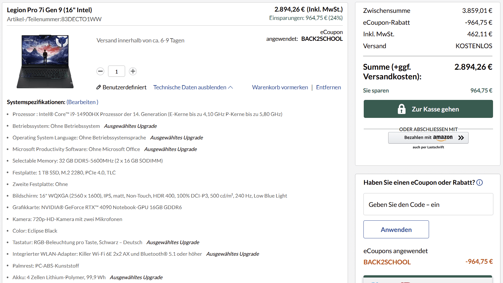This screenshot has width=503, height=283.
Task: Click the eCoupon info circle icon
Action: (480, 182)
